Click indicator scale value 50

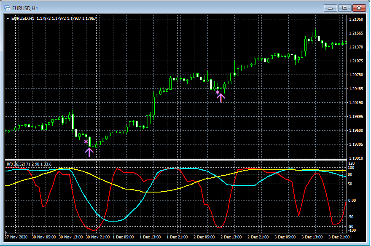(x=351, y=184)
